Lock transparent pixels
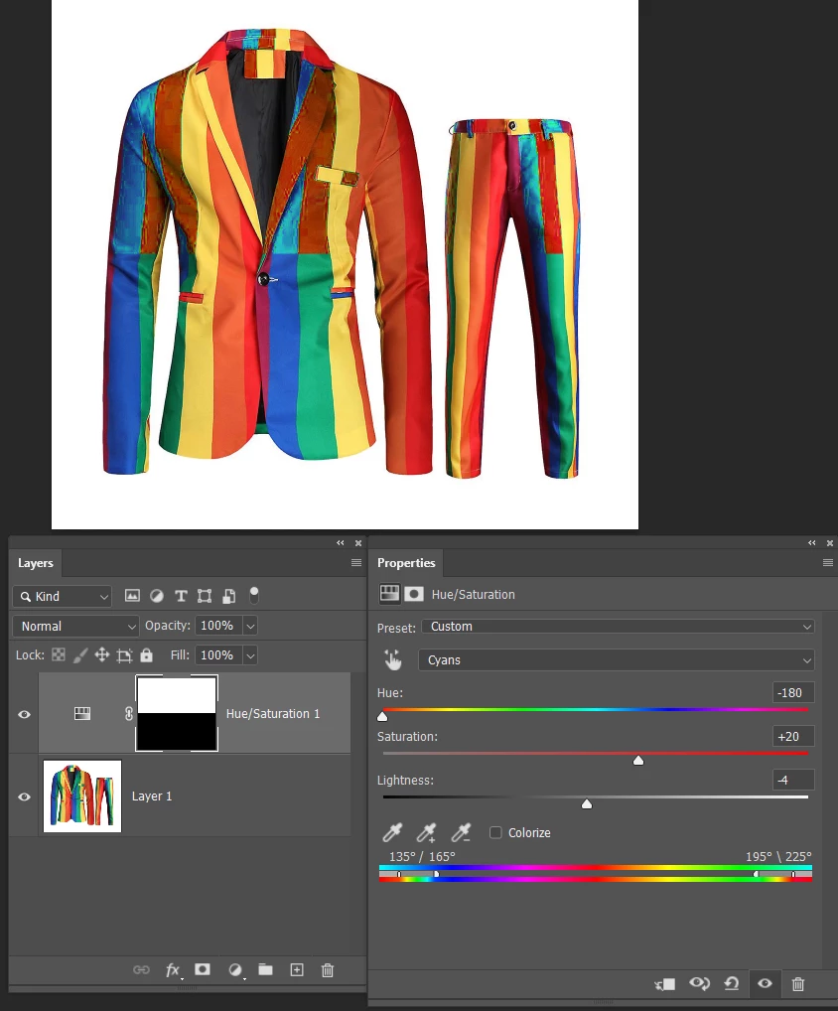Screen dimensions: 838x1011 tap(59, 655)
